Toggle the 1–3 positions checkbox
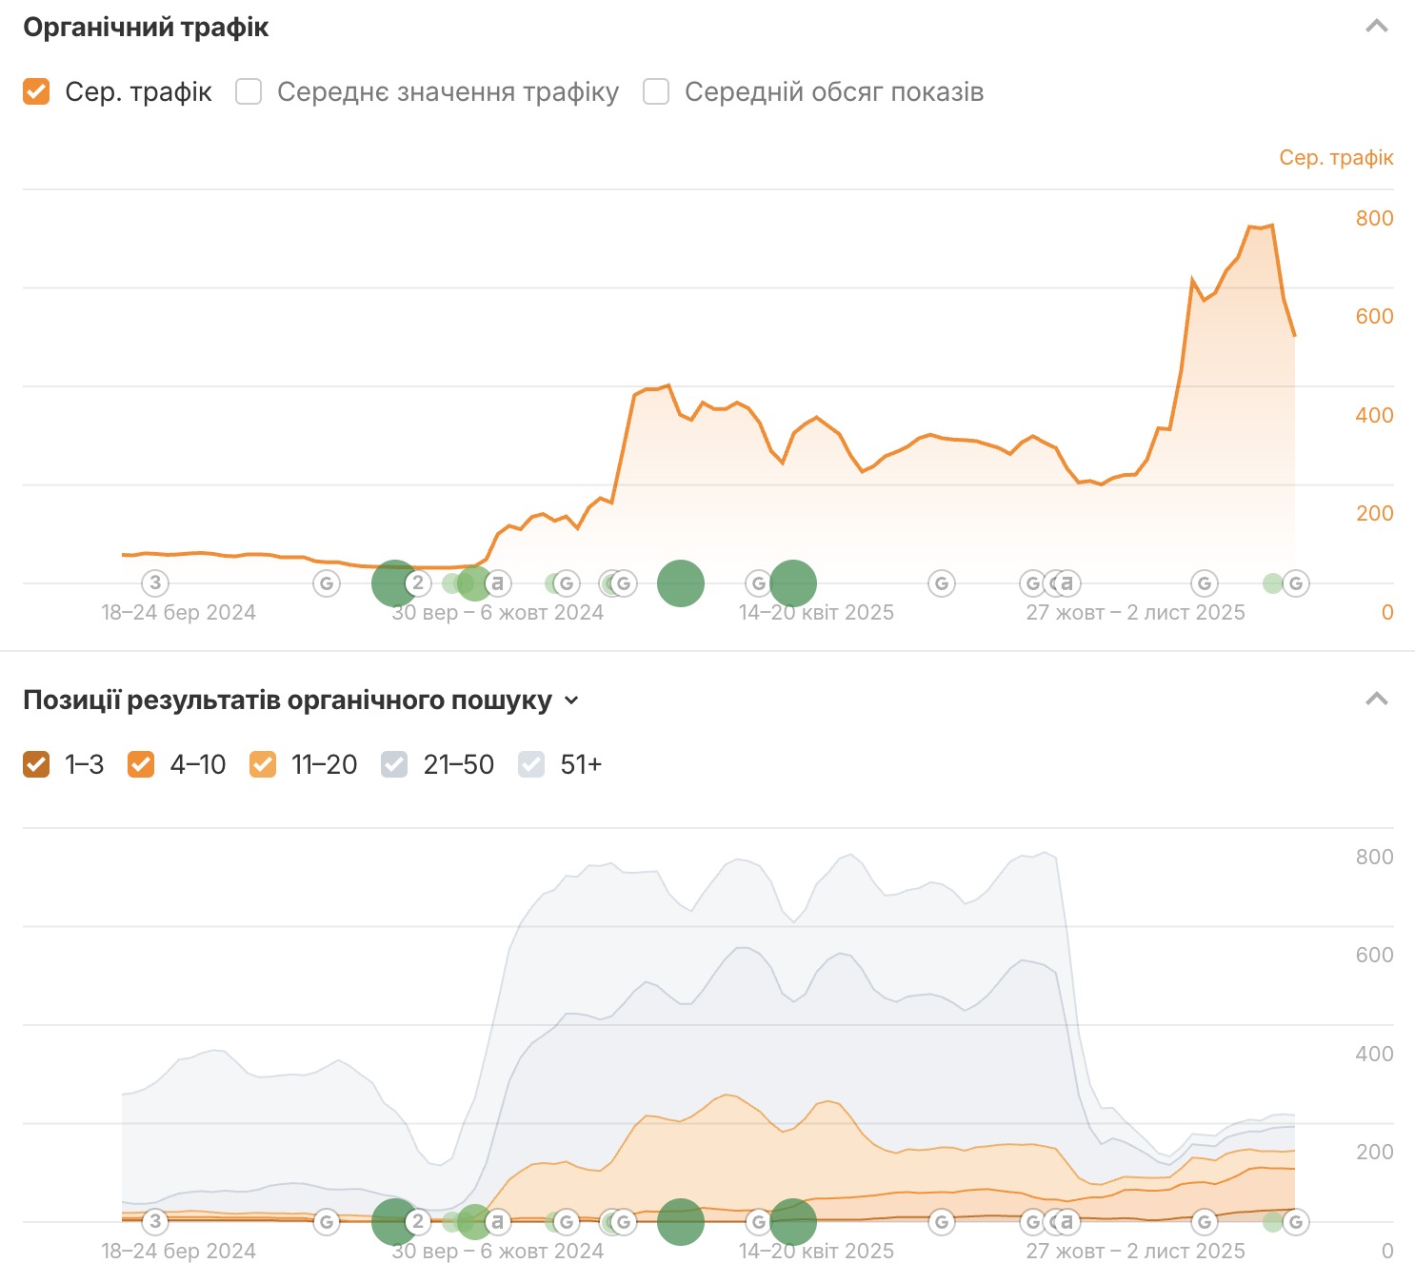The height and width of the screenshot is (1283, 1415). [x=36, y=764]
